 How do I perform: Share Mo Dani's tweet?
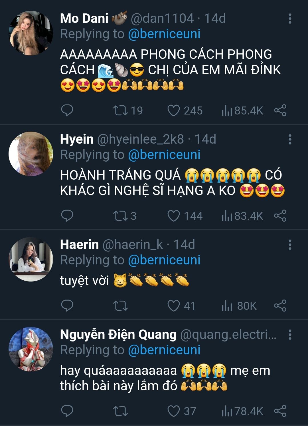[x=280, y=110]
